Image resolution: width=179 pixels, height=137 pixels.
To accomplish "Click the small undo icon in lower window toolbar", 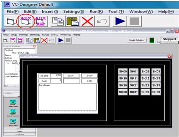I will (52, 40).
